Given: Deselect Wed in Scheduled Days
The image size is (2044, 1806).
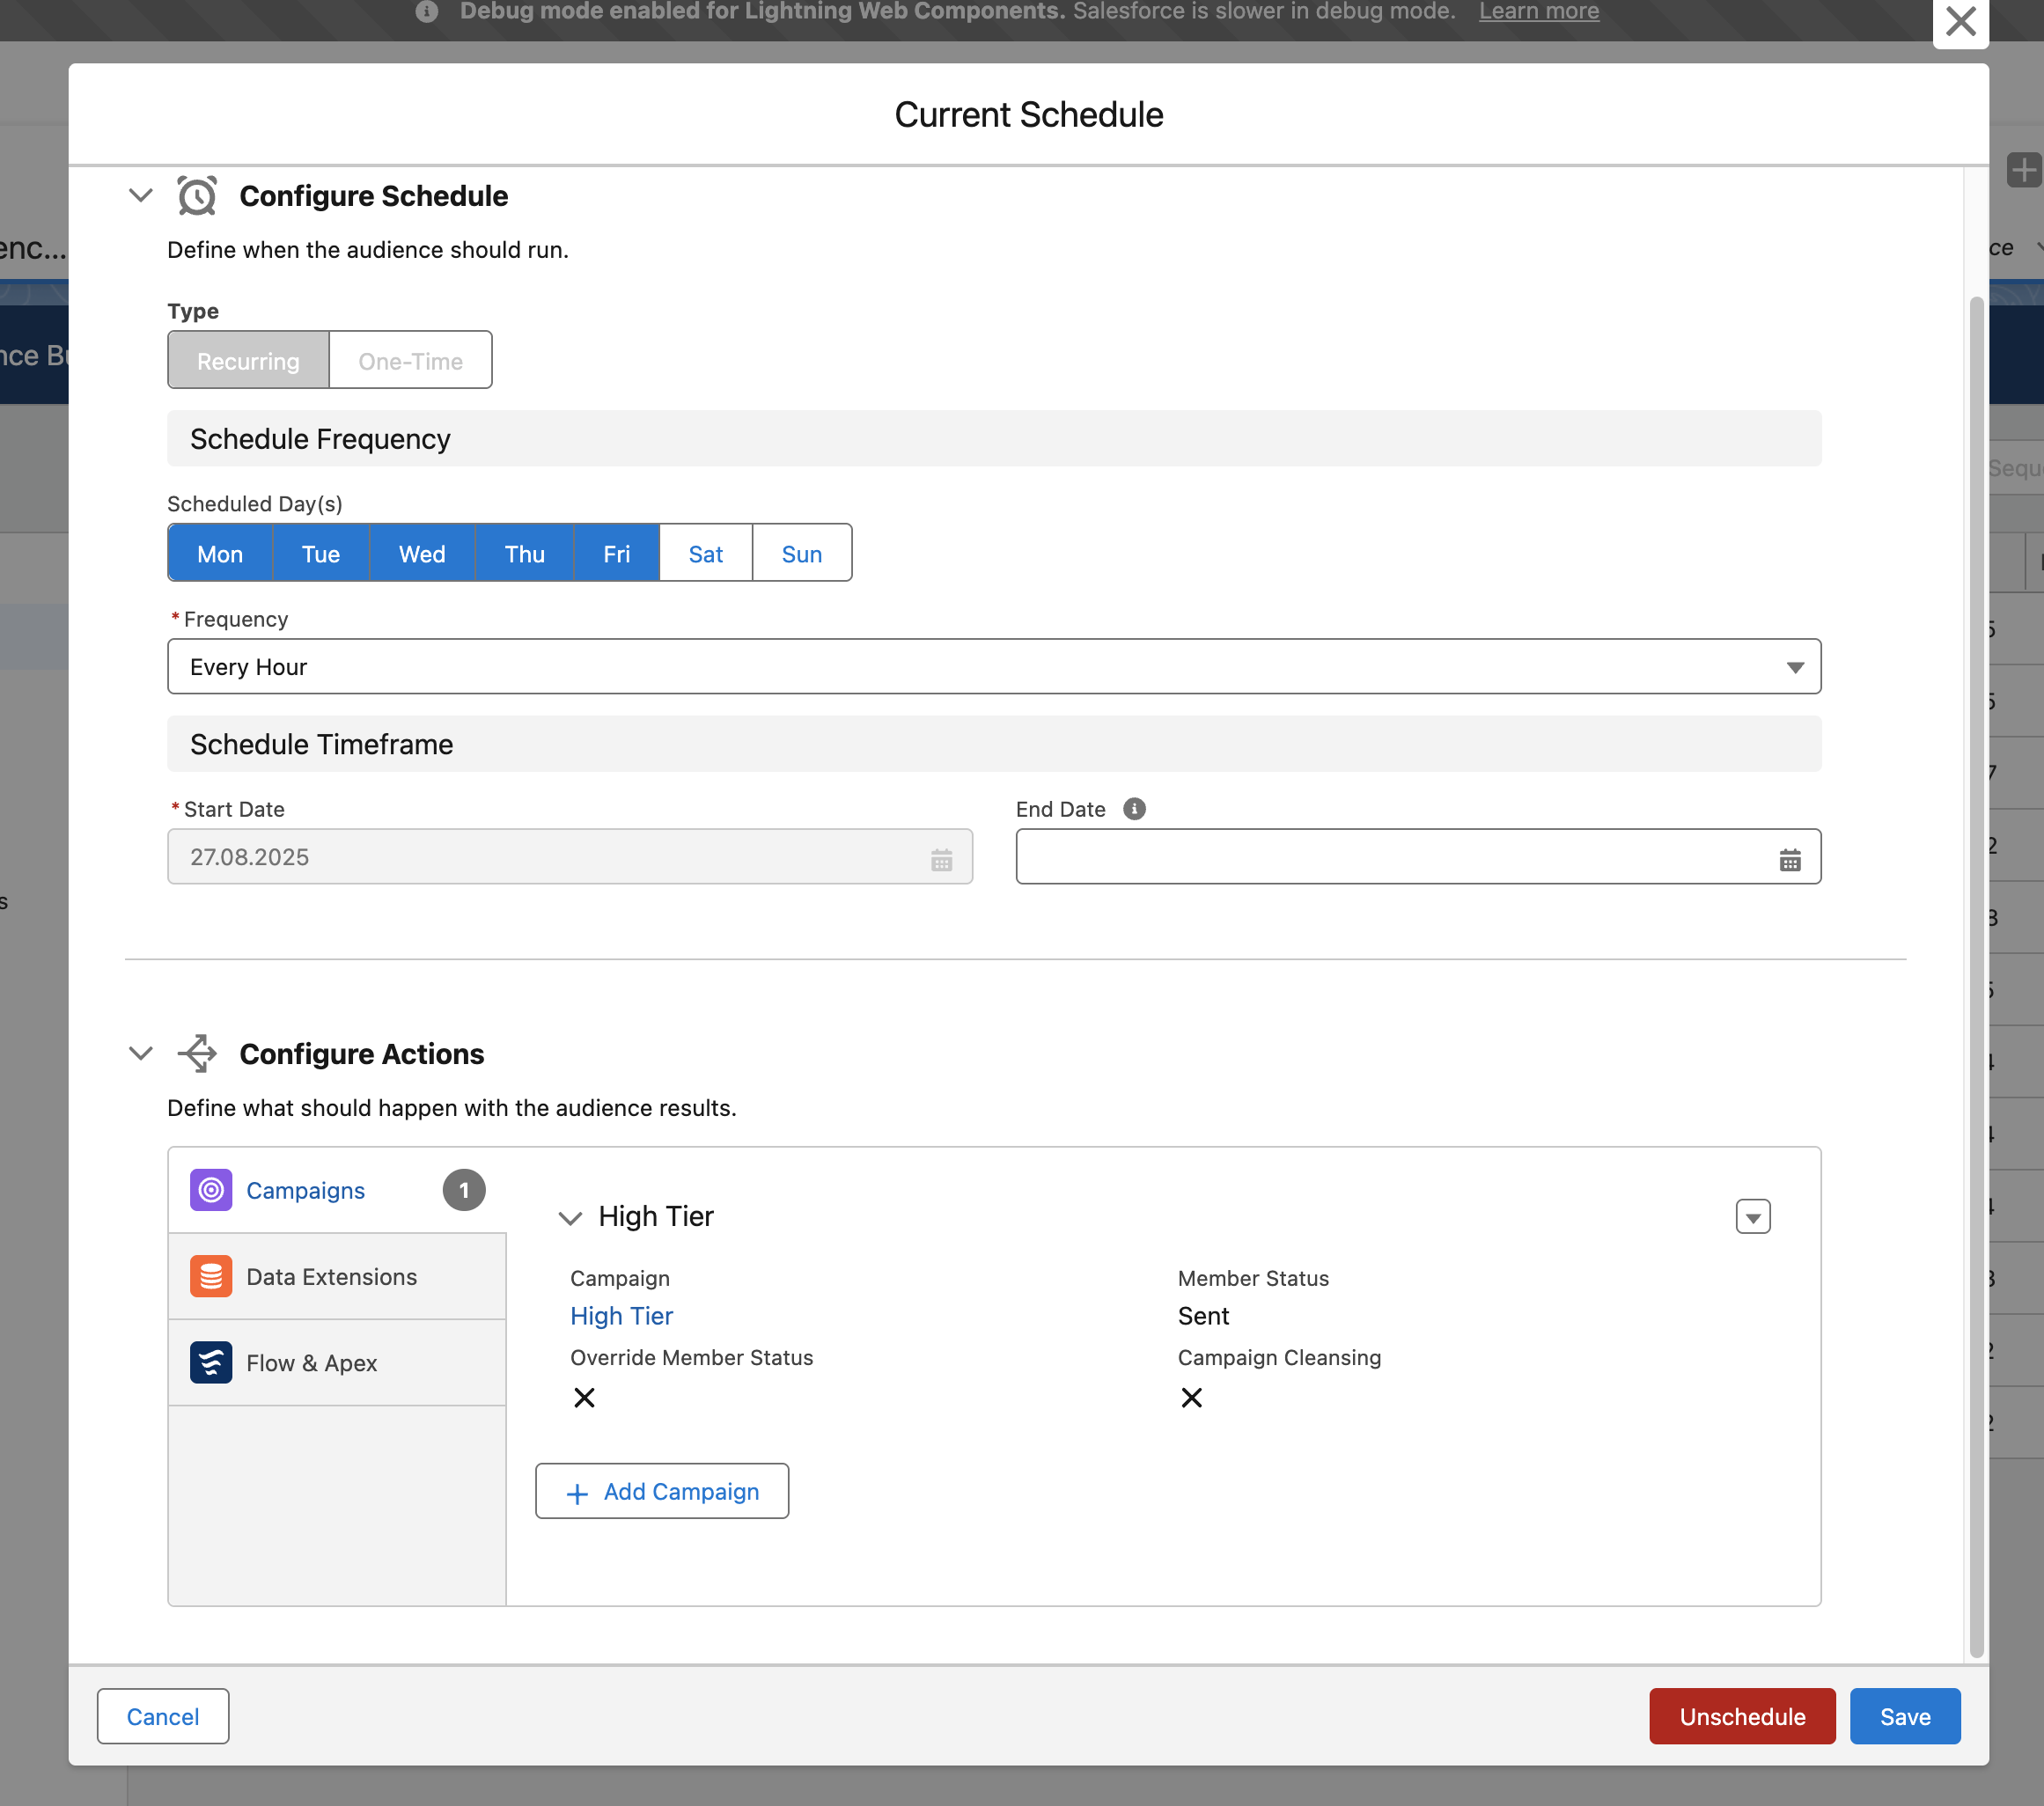Looking at the screenshot, I should 421,554.
